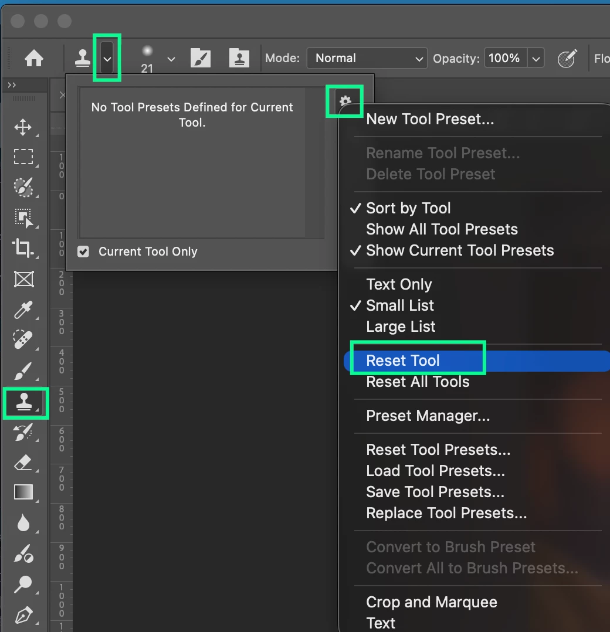Viewport: 610px width, 632px height.
Task: Choose Reset All Tools
Action: 418,382
